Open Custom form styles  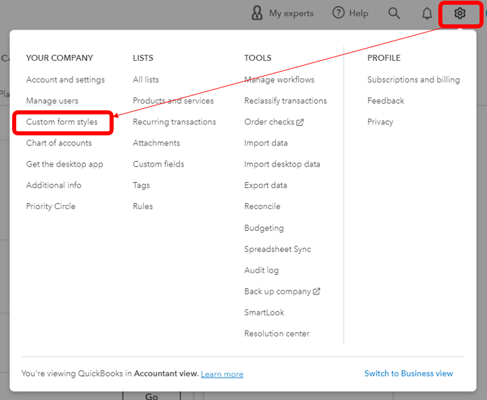tap(62, 122)
